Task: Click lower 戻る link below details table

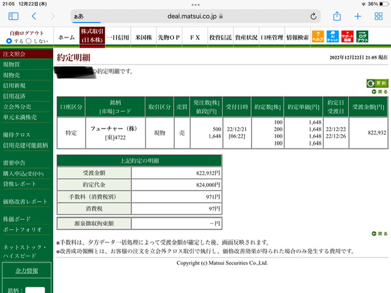Action: tap(379, 233)
